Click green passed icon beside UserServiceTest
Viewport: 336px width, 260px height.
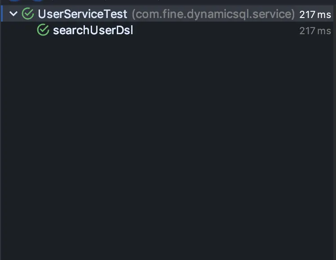tap(28, 14)
